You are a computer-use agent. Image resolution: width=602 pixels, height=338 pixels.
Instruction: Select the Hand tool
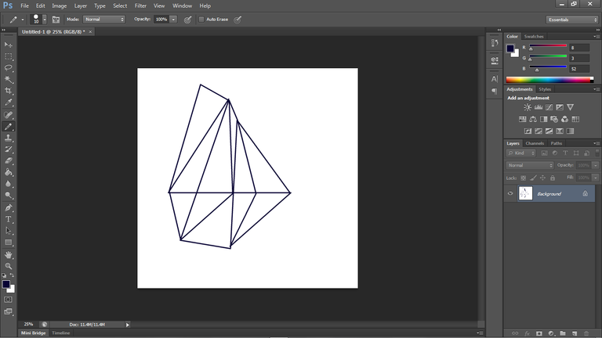click(x=8, y=255)
